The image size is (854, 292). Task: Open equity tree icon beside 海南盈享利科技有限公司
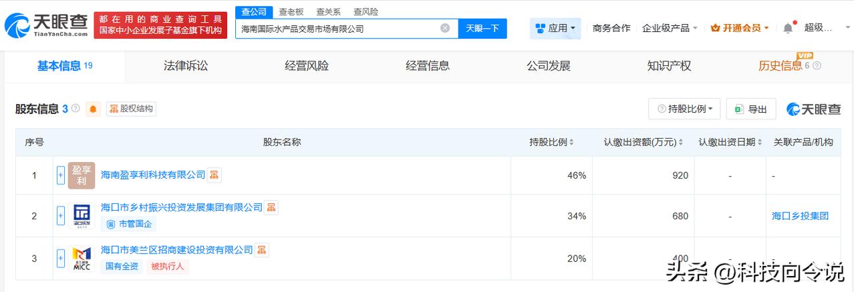coord(215,175)
